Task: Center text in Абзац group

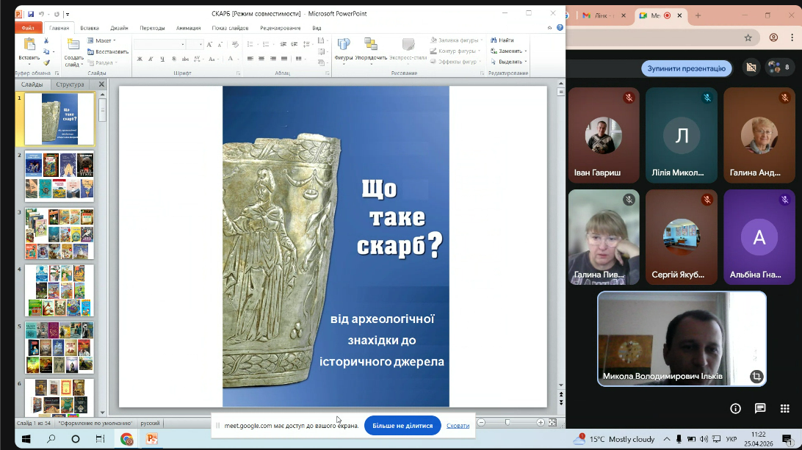Action: click(261, 59)
